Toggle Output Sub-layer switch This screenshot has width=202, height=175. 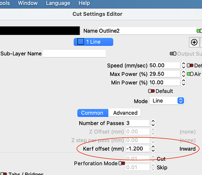coord(173,54)
